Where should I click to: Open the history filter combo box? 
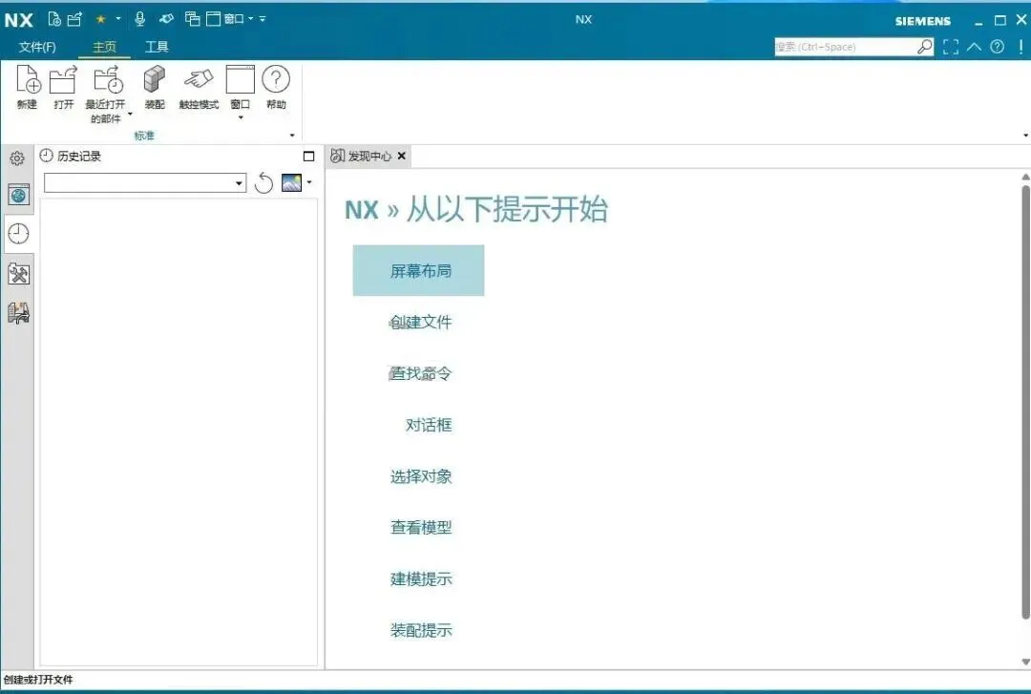click(x=145, y=183)
